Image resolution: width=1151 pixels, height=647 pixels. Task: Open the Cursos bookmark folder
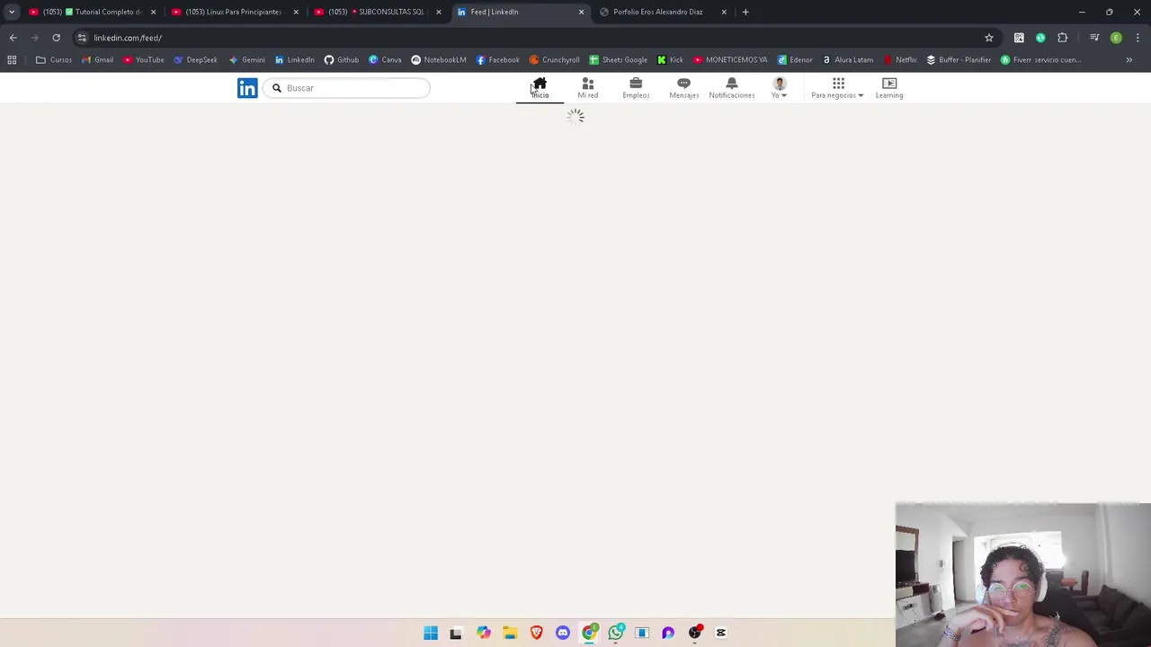click(54, 60)
